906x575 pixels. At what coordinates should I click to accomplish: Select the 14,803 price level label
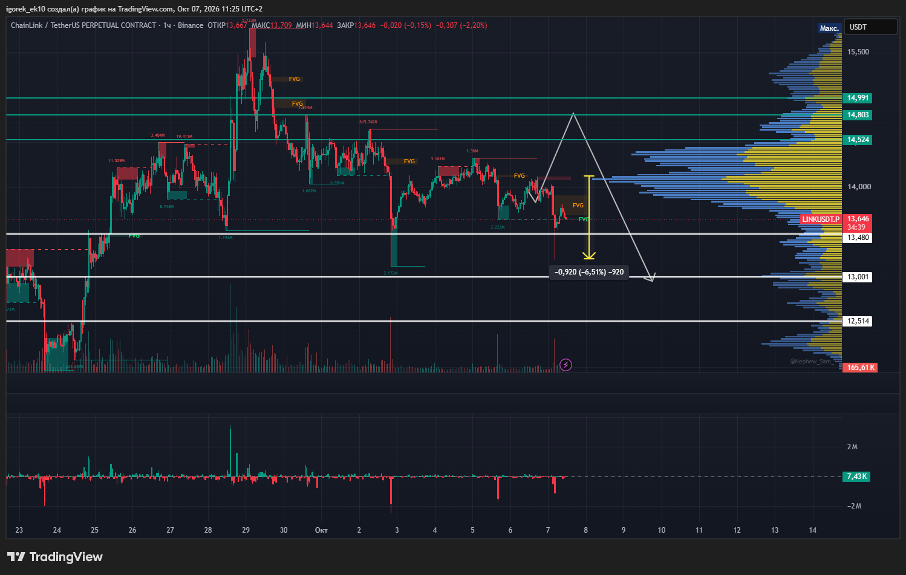858,115
